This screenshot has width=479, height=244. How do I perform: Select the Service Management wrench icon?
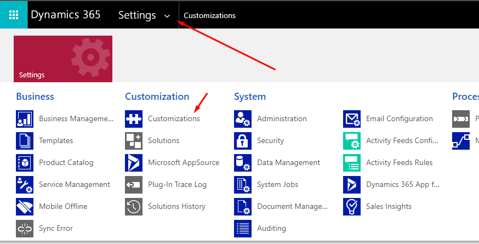(x=25, y=184)
